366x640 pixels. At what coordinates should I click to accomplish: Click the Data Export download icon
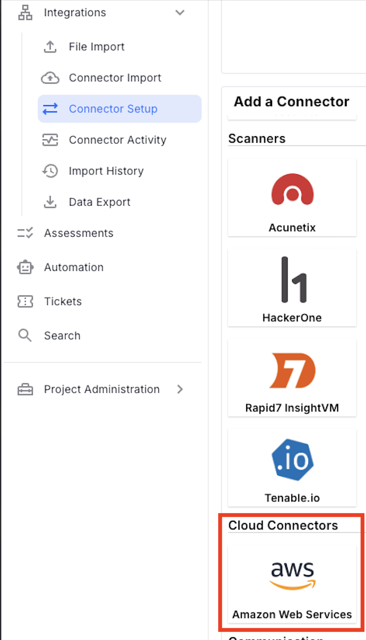tap(50, 202)
